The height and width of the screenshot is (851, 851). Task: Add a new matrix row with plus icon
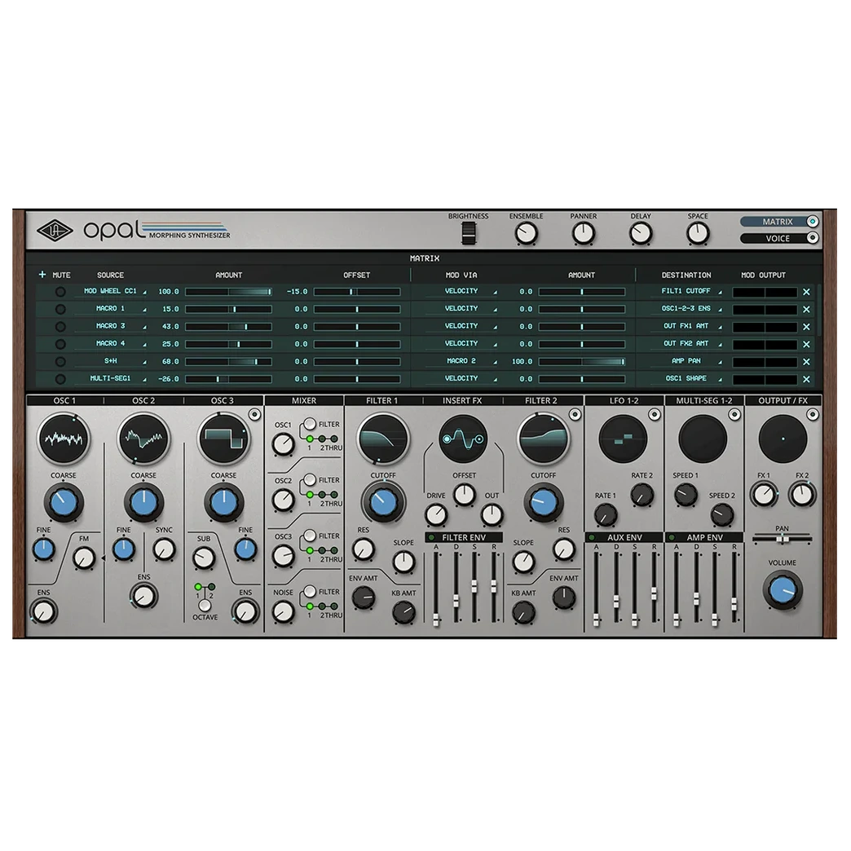[x=42, y=275]
